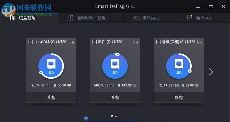Open bar chart report for Local Disk (C:)

(x=72, y=42)
